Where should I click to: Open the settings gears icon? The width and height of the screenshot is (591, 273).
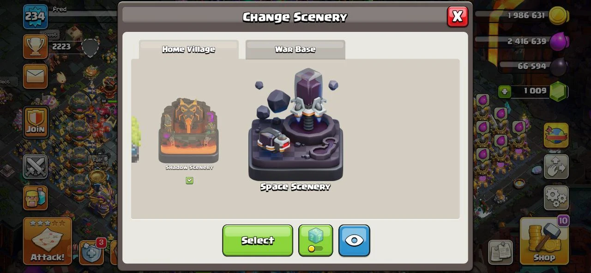556,197
